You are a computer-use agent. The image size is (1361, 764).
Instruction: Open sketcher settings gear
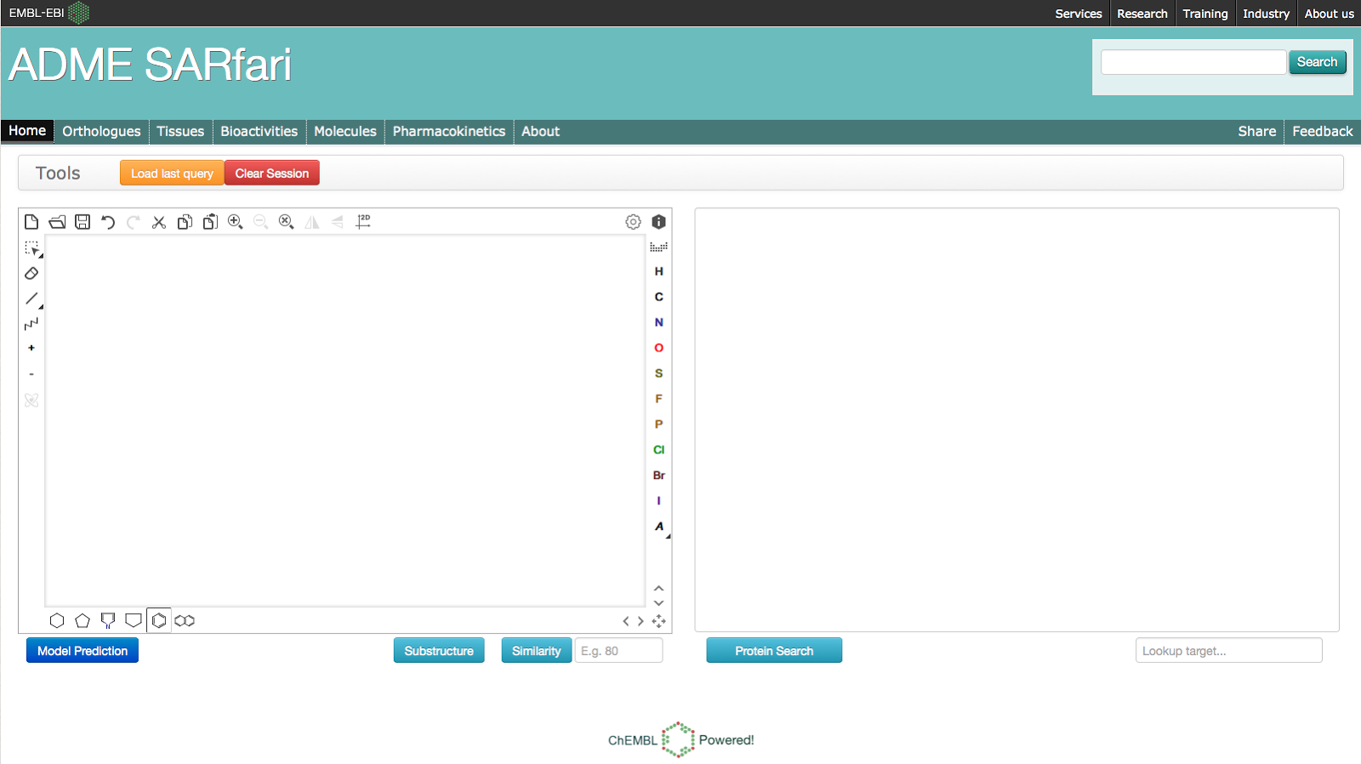633,222
